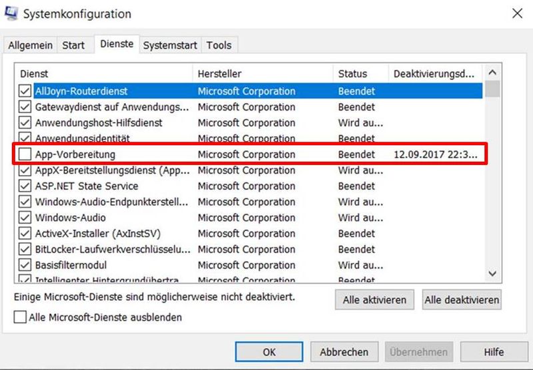The height and width of the screenshot is (370, 533).
Task: Enable the App-Vorbereitung service checkbox
Action: tap(25, 154)
